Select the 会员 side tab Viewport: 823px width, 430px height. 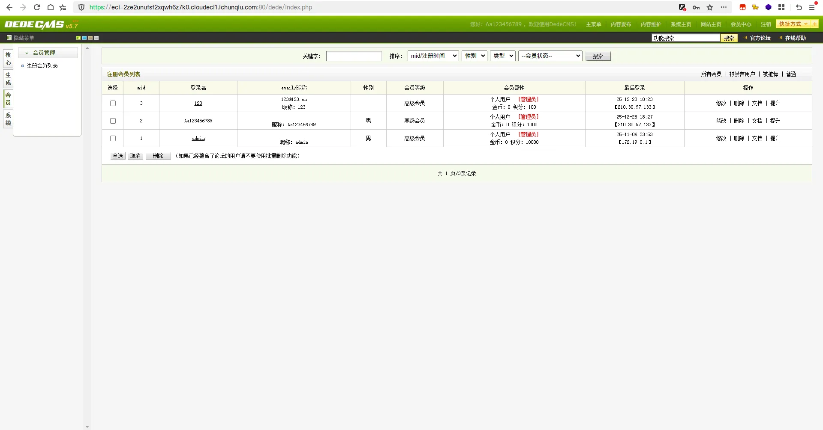(x=8, y=98)
